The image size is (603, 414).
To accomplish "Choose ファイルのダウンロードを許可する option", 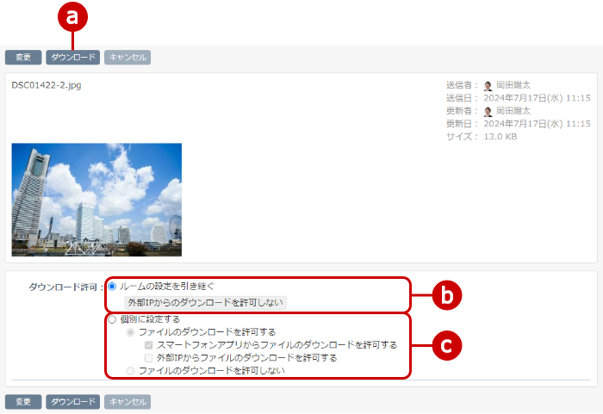I will point(130,332).
